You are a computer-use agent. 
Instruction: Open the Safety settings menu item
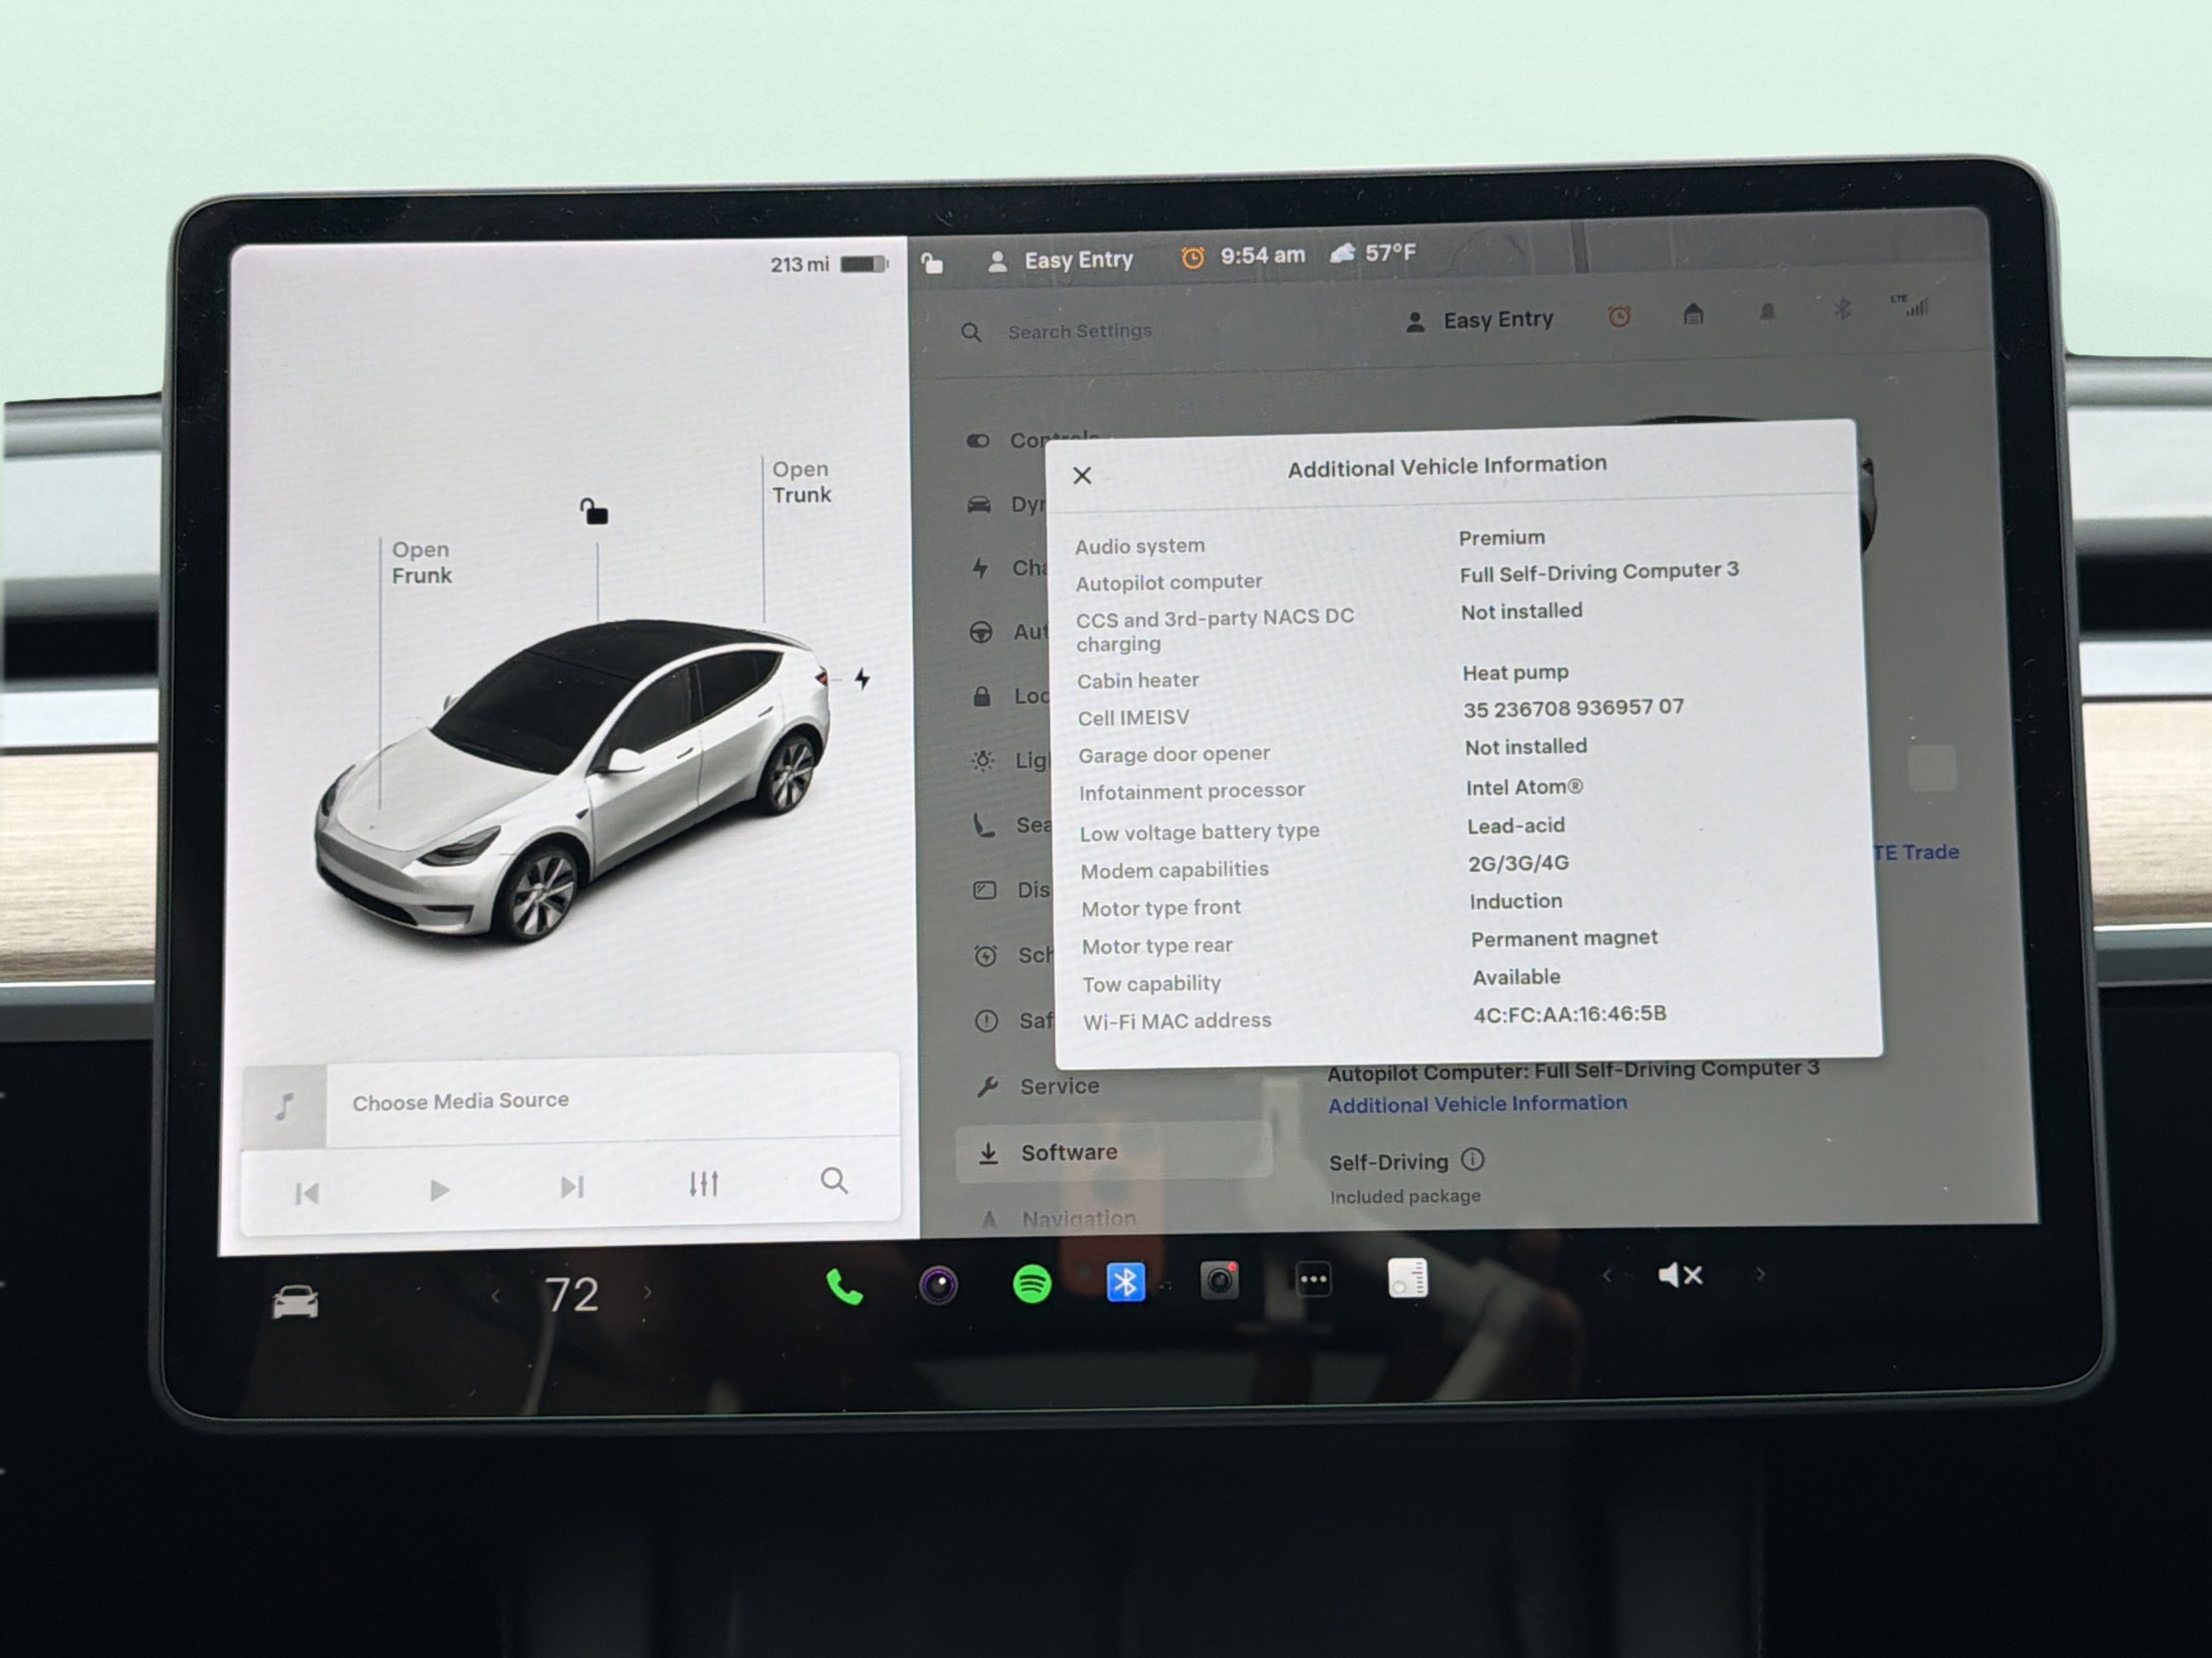[1014, 1021]
